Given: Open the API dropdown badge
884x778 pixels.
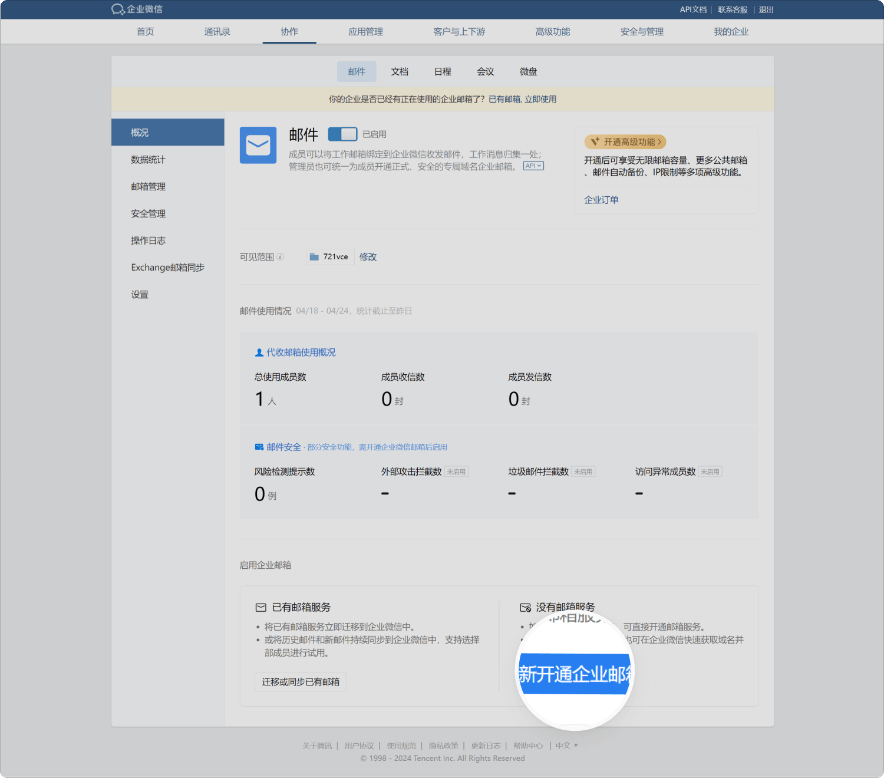Looking at the screenshot, I should point(533,166).
